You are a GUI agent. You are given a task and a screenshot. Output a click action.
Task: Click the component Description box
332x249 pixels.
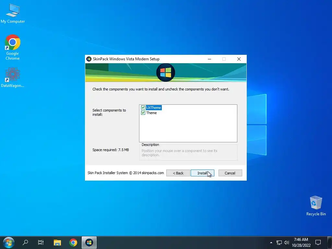tap(188, 152)
